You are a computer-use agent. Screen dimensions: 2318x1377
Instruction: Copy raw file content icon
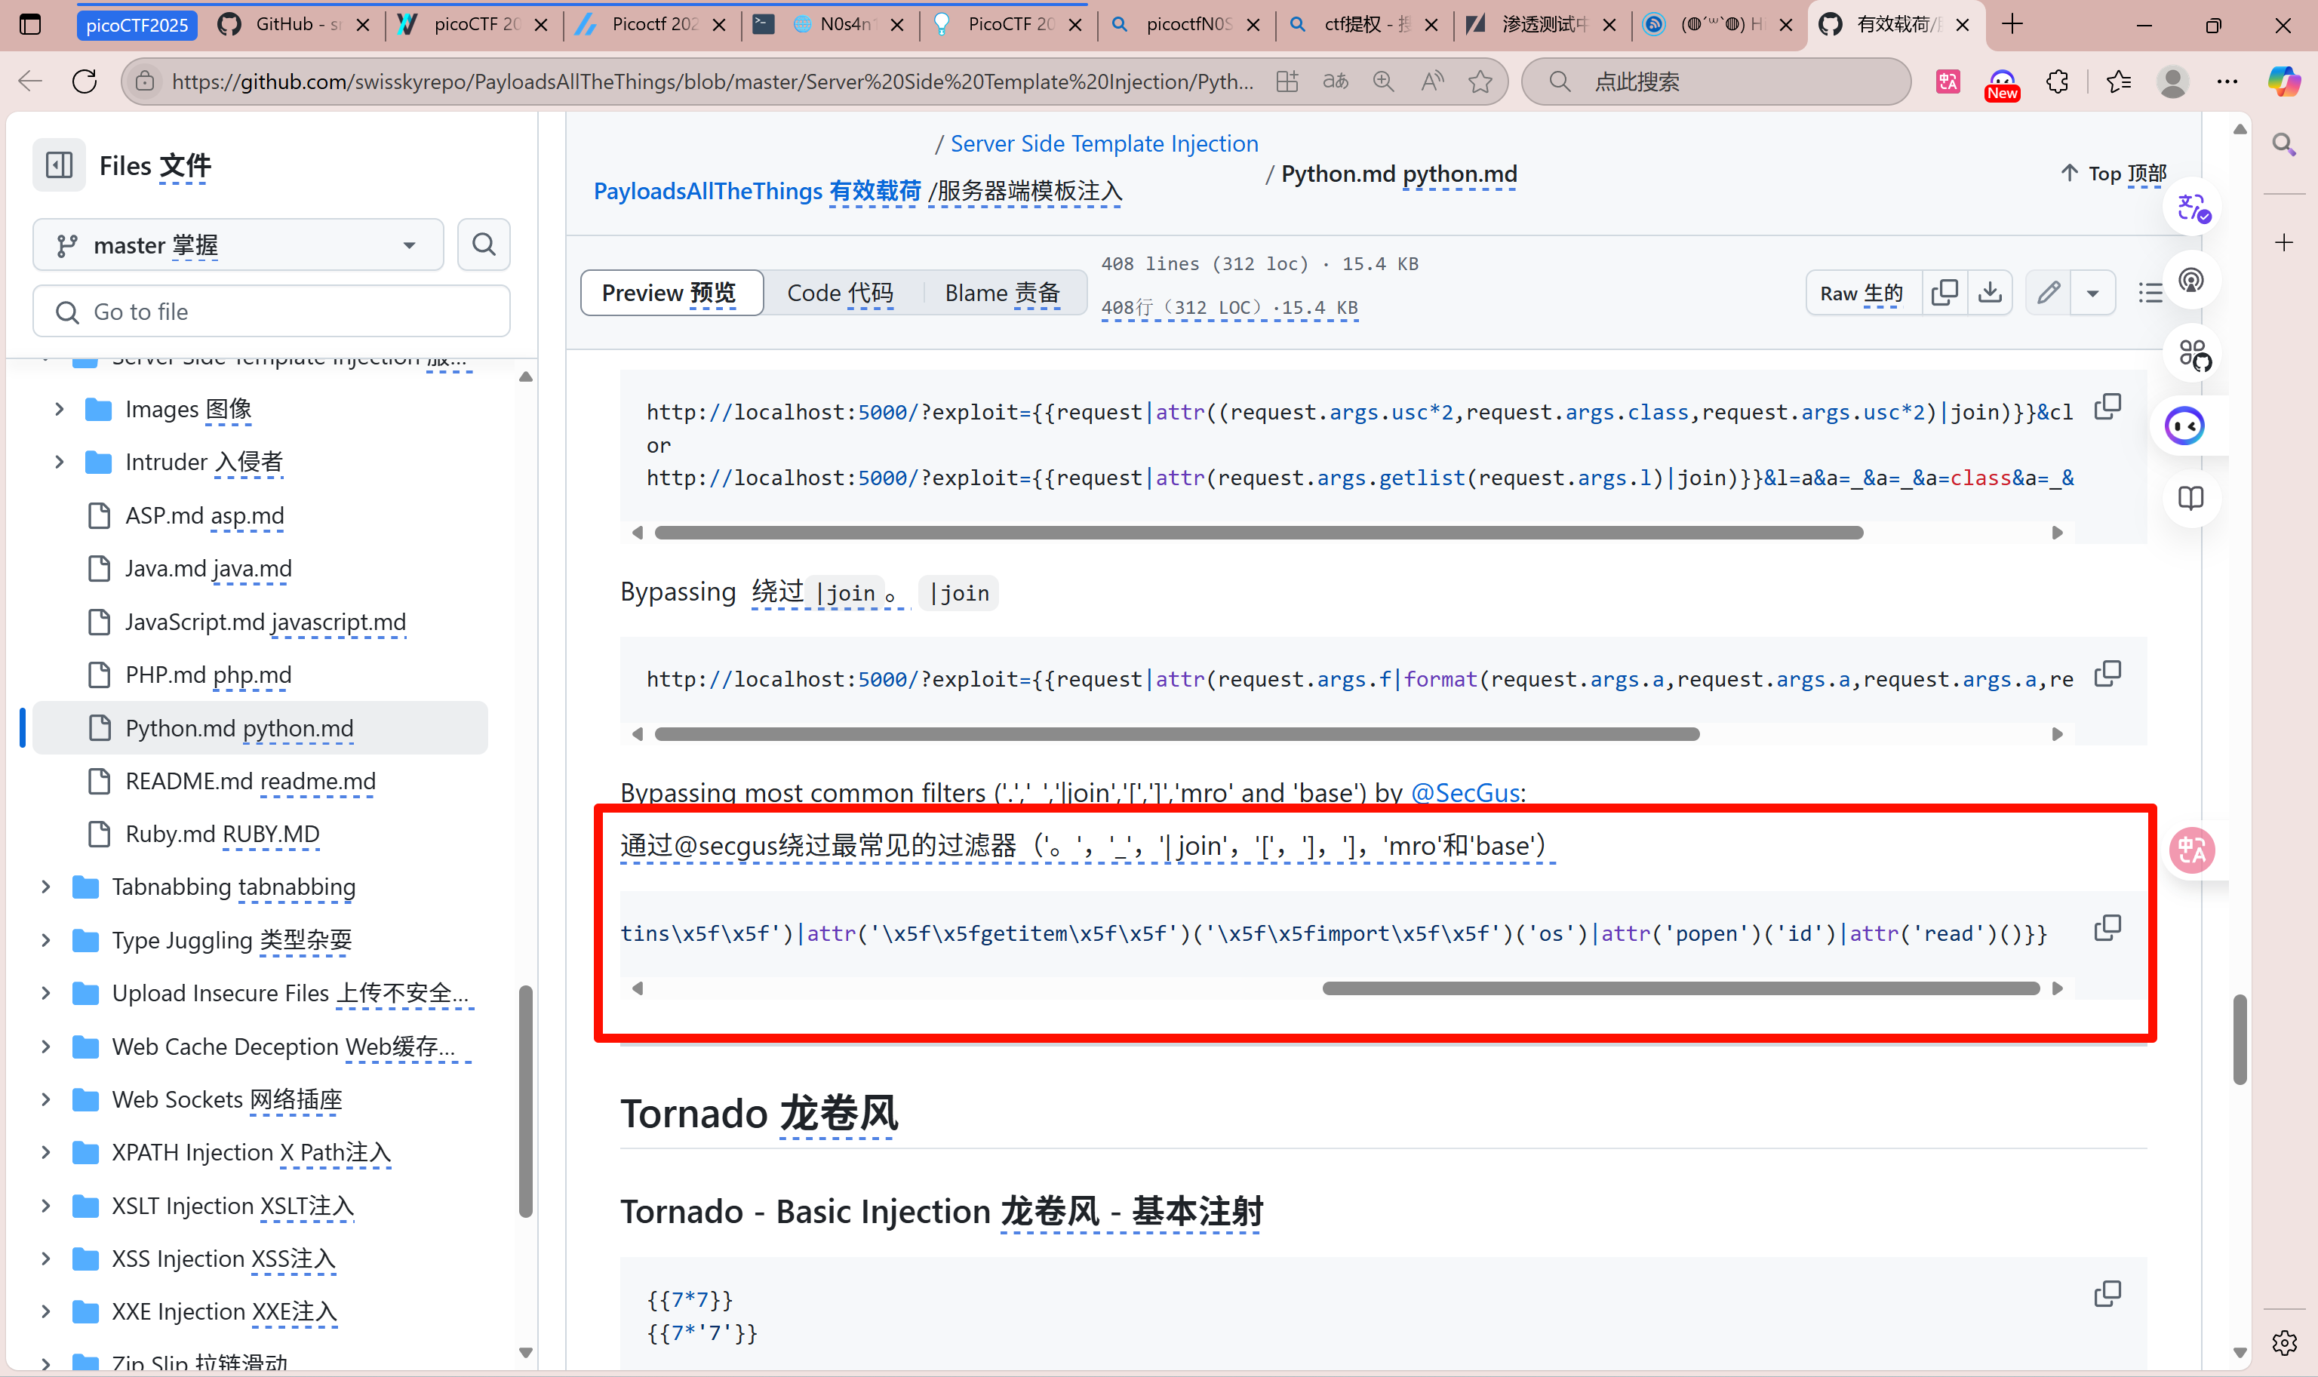click(1944, 294)
